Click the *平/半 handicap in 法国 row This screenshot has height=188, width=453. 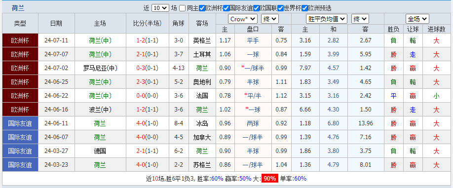[253, 96]
